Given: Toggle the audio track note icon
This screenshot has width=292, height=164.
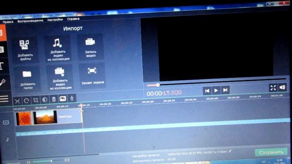Looking at the screenshot, I should coord(7,139).
